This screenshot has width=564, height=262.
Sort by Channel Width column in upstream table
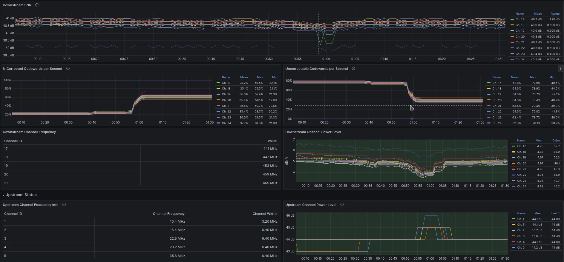(264, 214)
